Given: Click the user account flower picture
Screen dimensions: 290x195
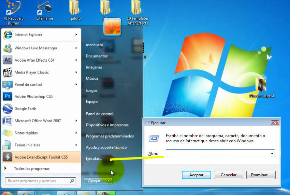Looking at the screenshot, I should click(112, 27).
